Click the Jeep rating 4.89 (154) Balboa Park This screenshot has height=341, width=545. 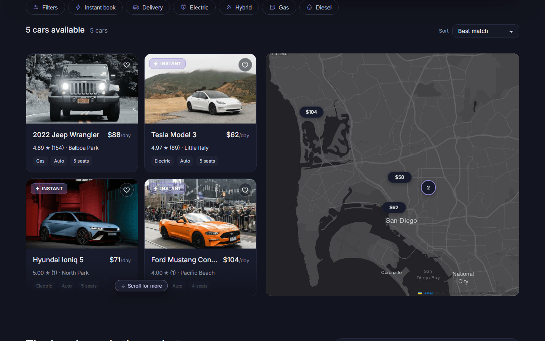(x=65, y=148)
